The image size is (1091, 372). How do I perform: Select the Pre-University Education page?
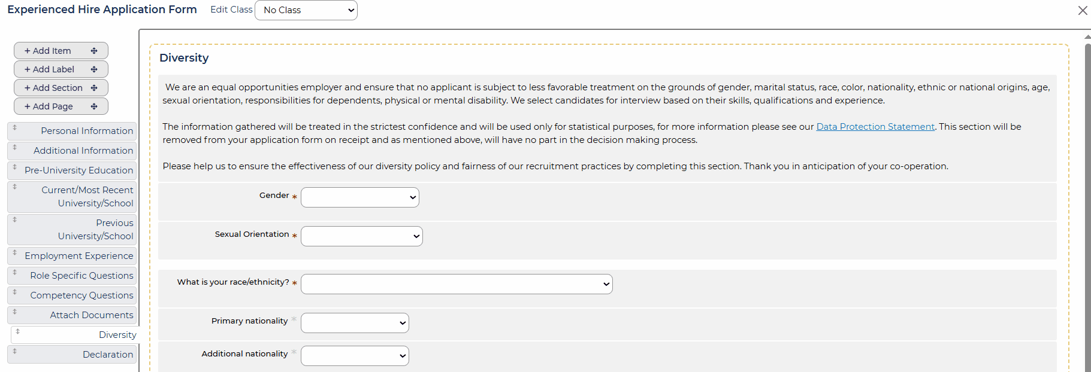(78, 170)
